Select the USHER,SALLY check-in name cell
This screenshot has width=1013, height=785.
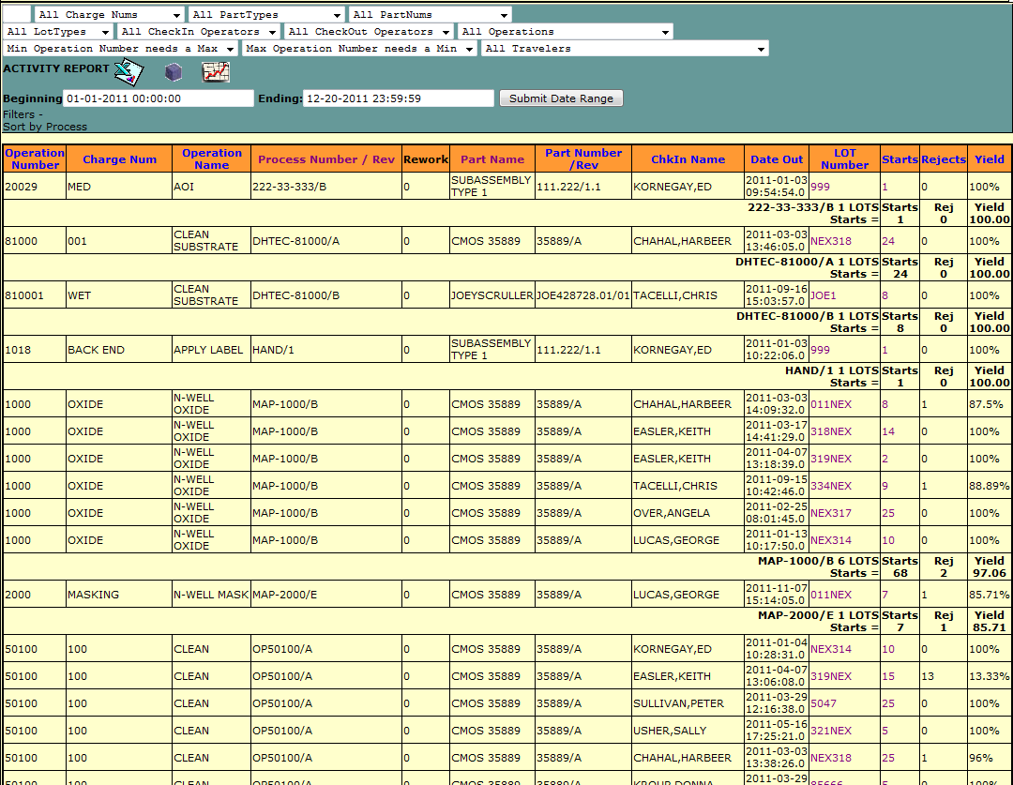click(688, 731)
